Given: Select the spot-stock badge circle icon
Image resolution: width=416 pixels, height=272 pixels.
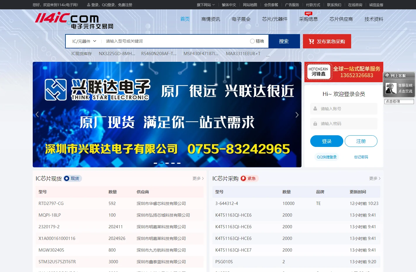Looking at the screenshot, I should [x=67, y=178].
